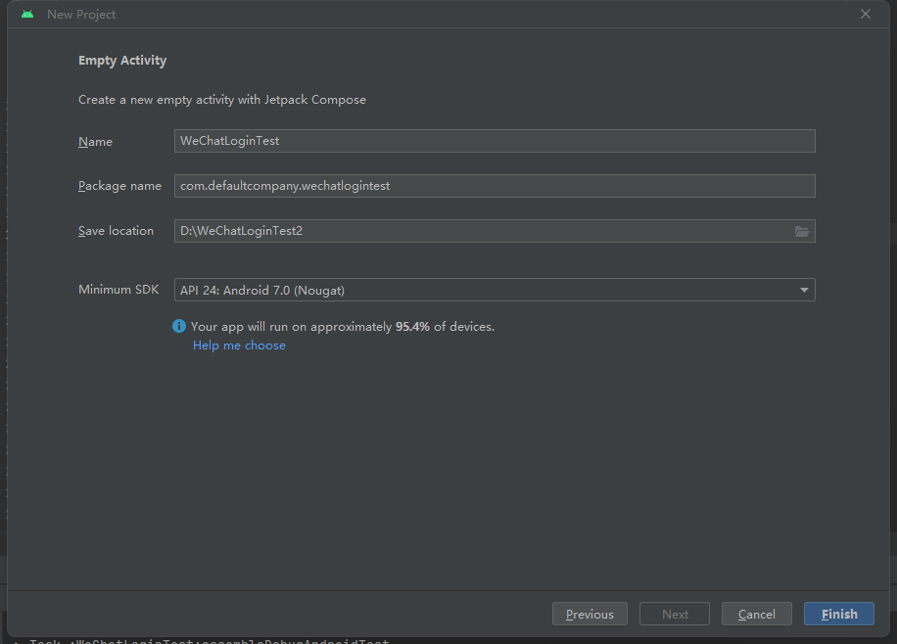Click the "Save location" label
Viewport: 897px width, 644px height.
click(116, 231)
